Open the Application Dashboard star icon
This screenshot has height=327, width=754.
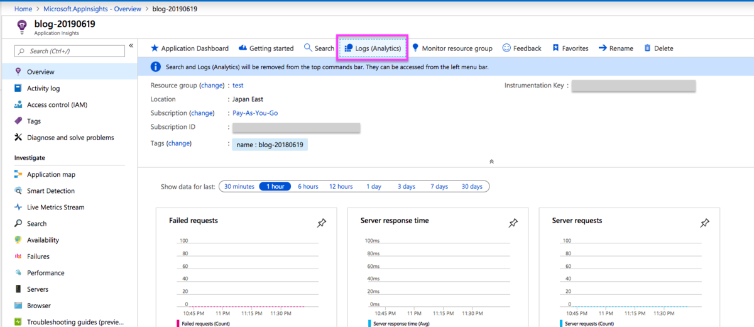tap(155, 48)
